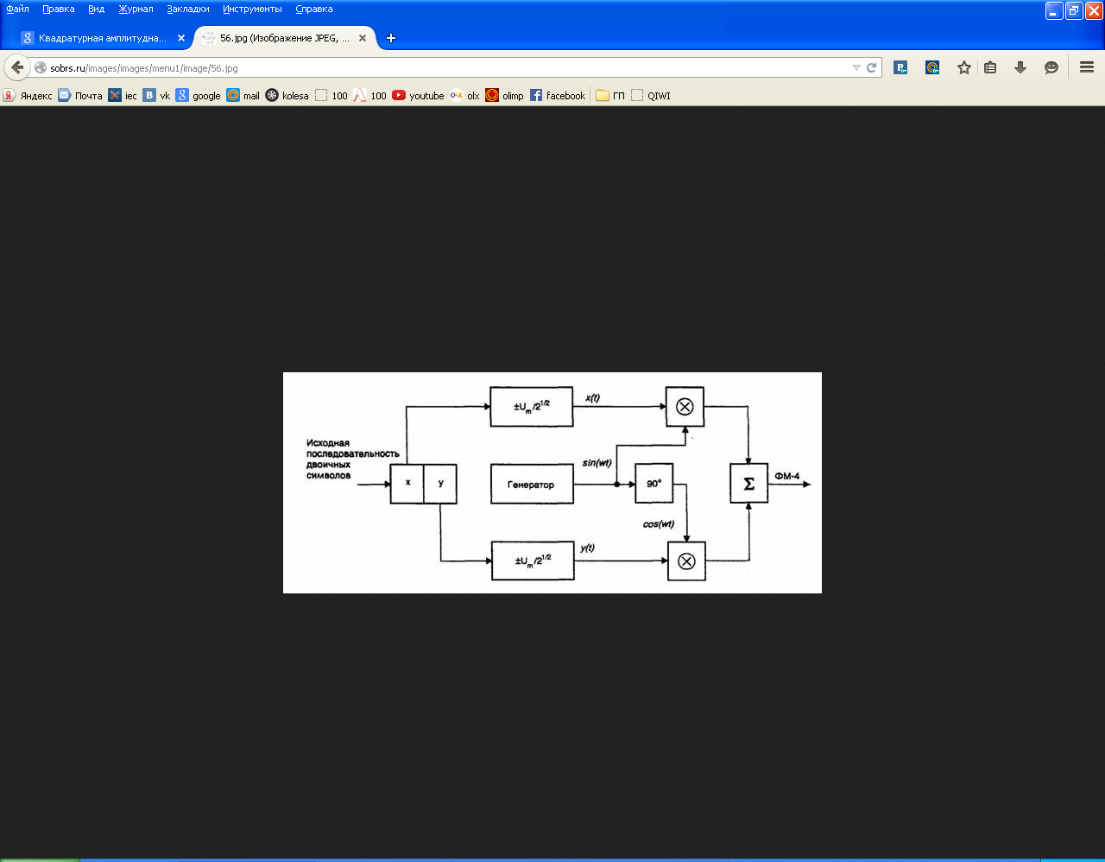Screen dimensions: 1105x862
Task: Expand the ГП bookmarks folder
Action: (610, 96)
